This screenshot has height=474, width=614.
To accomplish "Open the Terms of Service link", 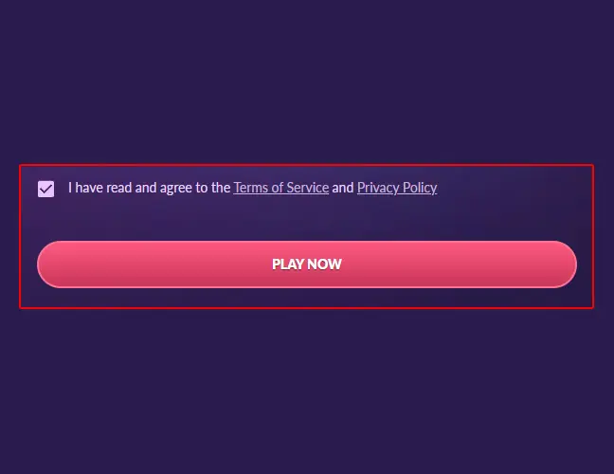I will coord(280,188).
